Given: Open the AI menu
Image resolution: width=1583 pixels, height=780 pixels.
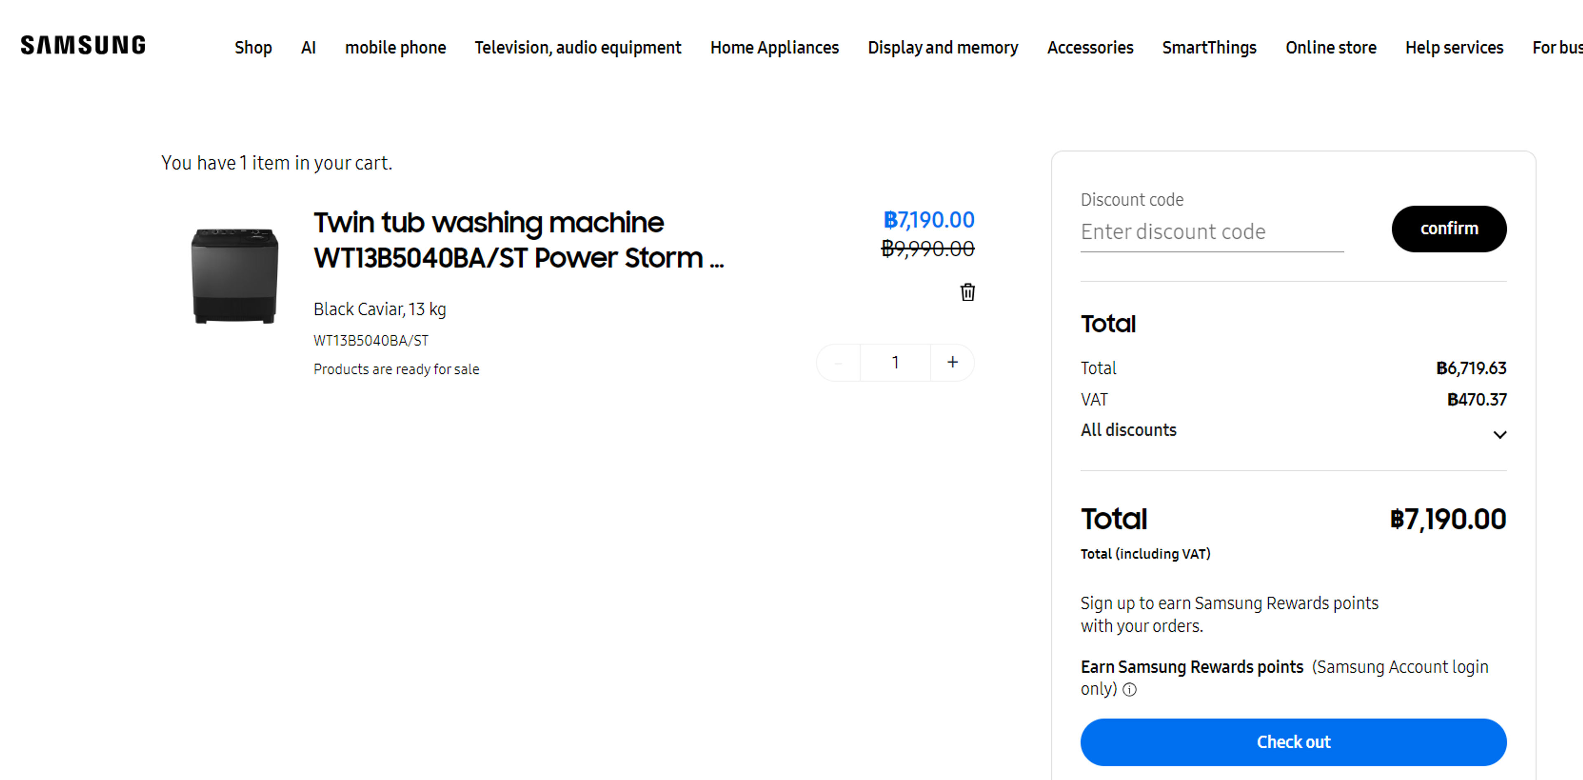Looking at the screenshot, I should point(308,47).
